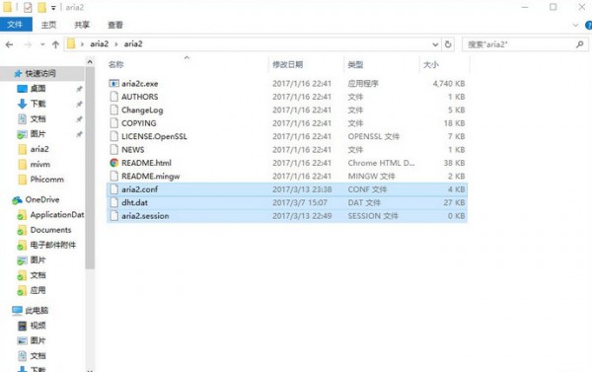Open 桌面 in quick access
592x372 pixels.
point(37,89)
